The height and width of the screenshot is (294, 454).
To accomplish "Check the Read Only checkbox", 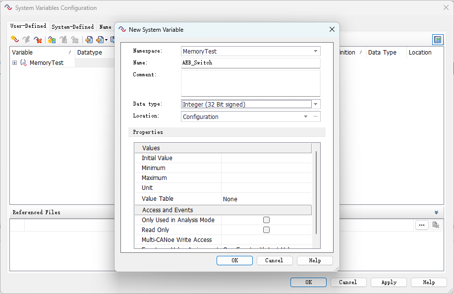I will click(266, 230).
